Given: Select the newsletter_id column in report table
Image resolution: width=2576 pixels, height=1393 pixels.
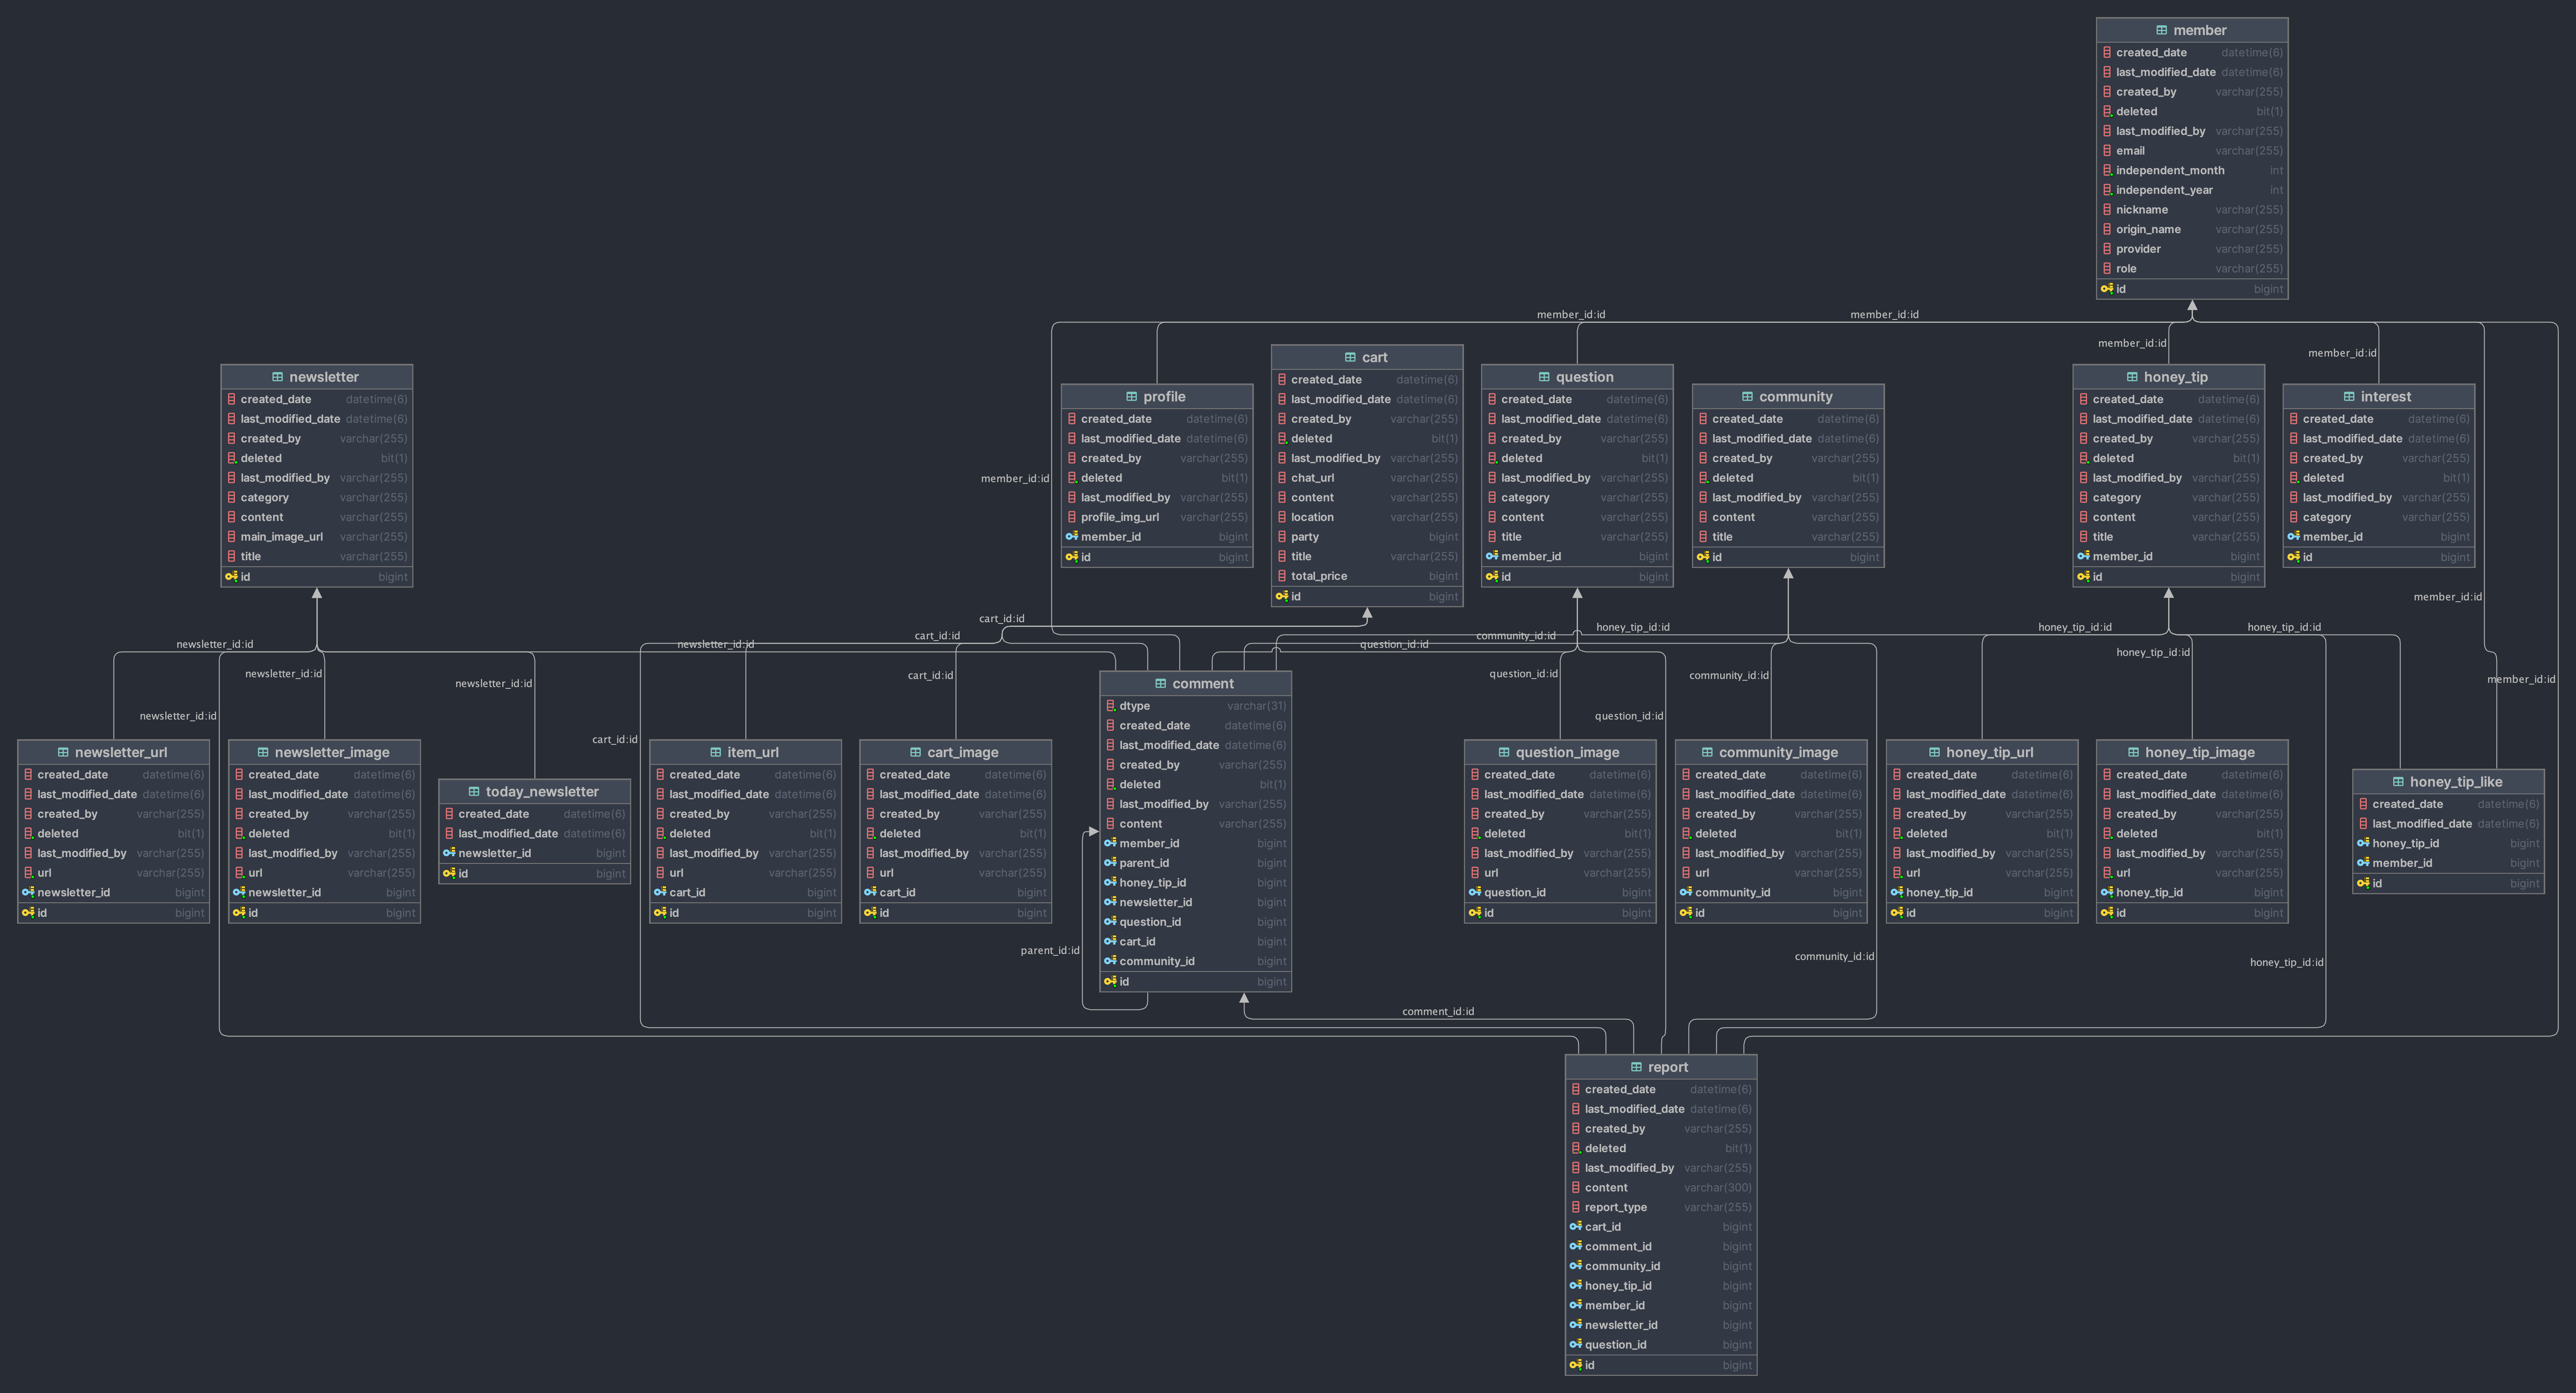Looking at the screenshot, I should tap(1661, 1326).
